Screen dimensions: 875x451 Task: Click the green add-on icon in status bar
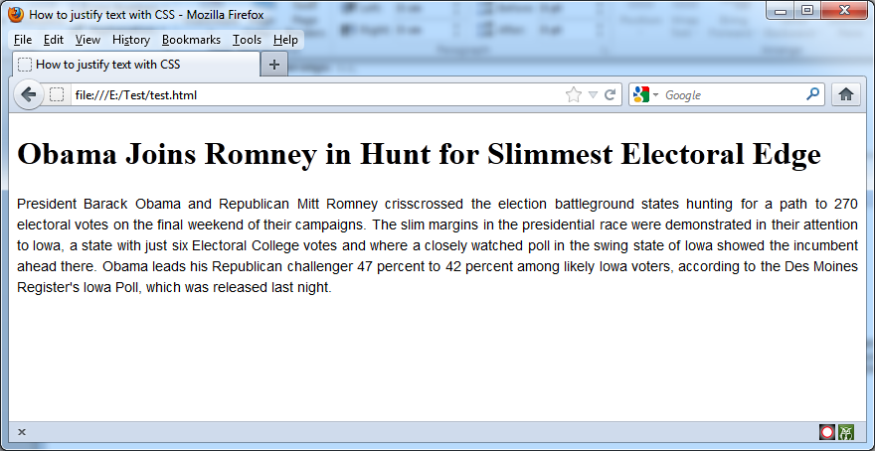pyautogui.click(x=846, y=432)
